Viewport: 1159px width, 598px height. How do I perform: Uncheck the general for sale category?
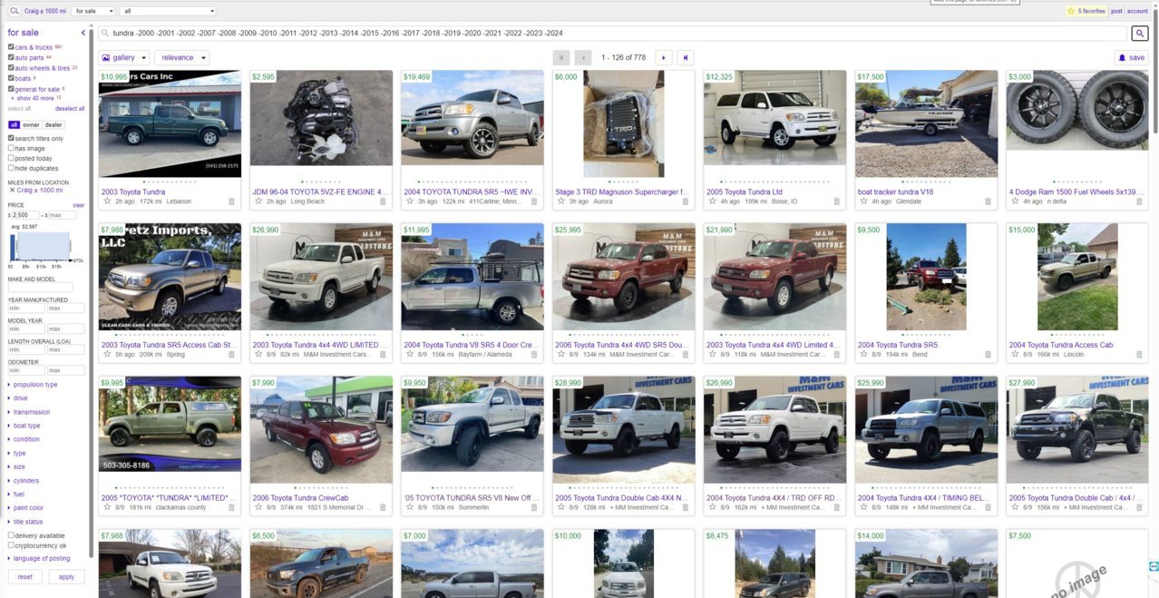(x=11, y=90)
